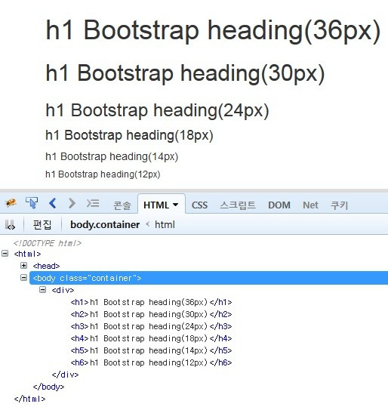Viewport: 388px width, 407px height.
Task: Select the <html> opening tag
Action: click(27, 254)
